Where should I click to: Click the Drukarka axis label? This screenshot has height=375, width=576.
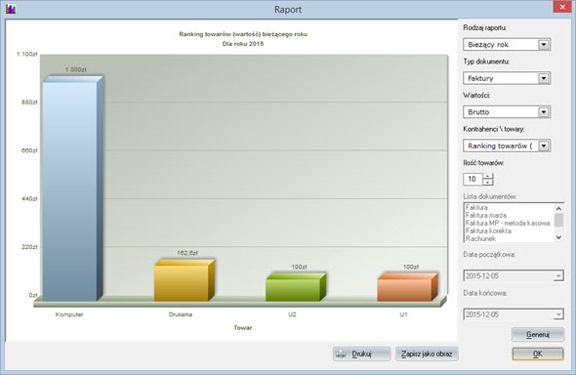(181, 314)
